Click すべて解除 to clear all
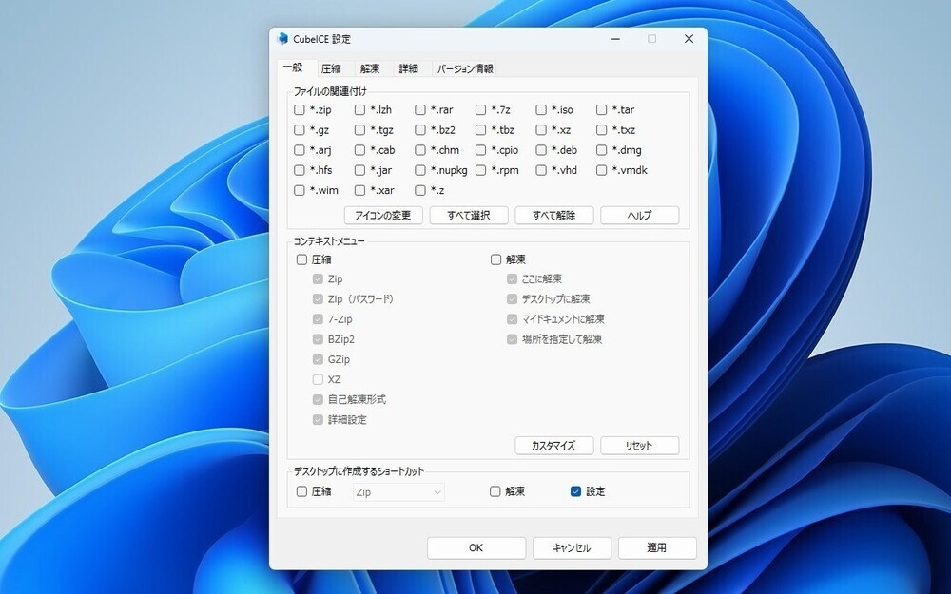 click(x=554, y=215)
